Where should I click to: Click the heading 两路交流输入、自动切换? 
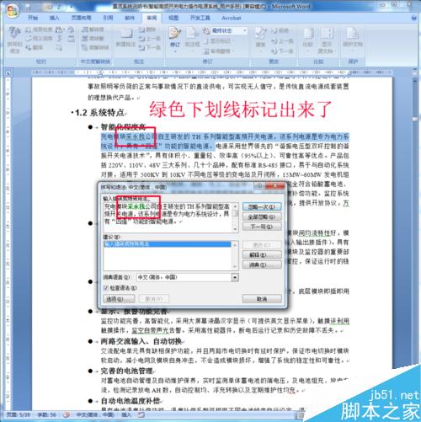pyautogui.click(x=141, y=341)
